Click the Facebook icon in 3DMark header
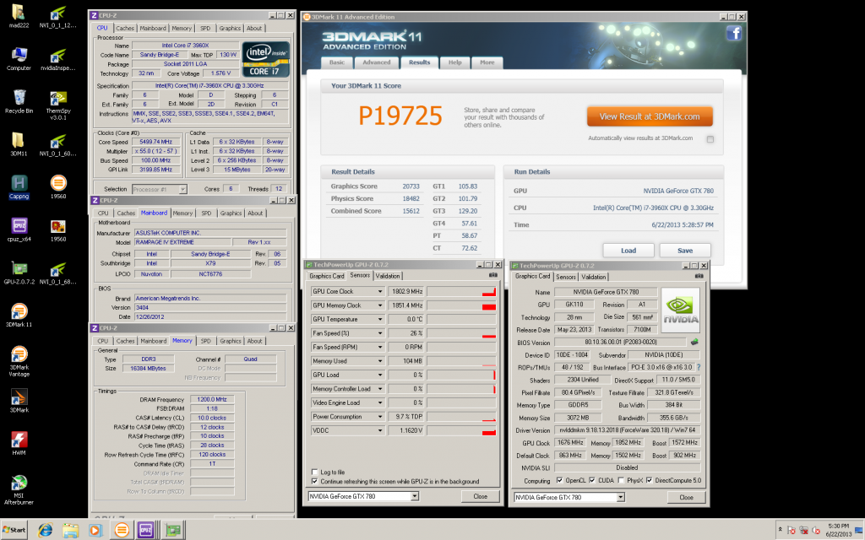Viewport: 865px width, 540px height. click(x=733, y=33)
